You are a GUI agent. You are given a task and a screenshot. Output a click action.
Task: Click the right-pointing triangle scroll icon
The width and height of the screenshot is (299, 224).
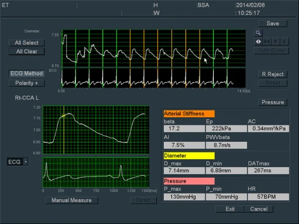(x=276, y=41)
